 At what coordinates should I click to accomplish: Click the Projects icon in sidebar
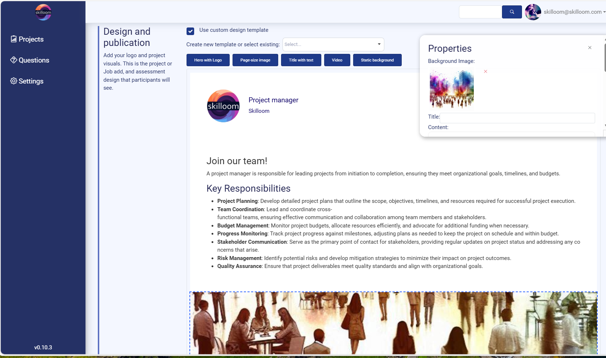pyautogui.click(x=13, y=39)
